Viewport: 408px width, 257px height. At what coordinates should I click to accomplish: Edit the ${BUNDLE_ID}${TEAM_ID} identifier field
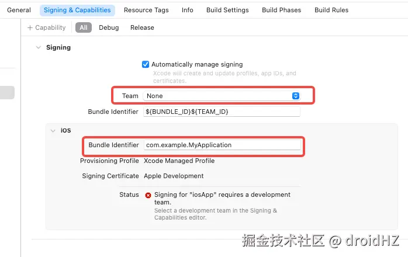(222, 112)
